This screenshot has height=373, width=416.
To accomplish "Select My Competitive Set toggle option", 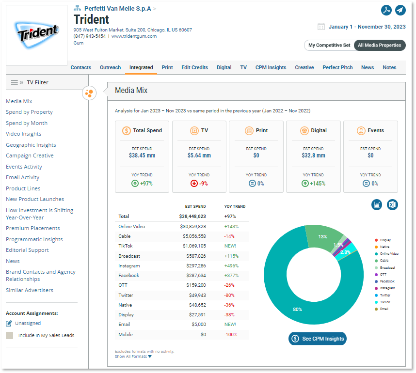I will click(x=329, y=46).
